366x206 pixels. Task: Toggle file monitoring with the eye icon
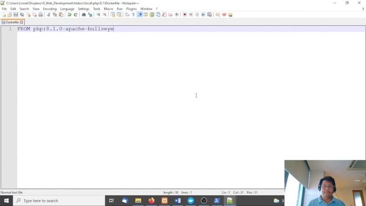point(177,15)
